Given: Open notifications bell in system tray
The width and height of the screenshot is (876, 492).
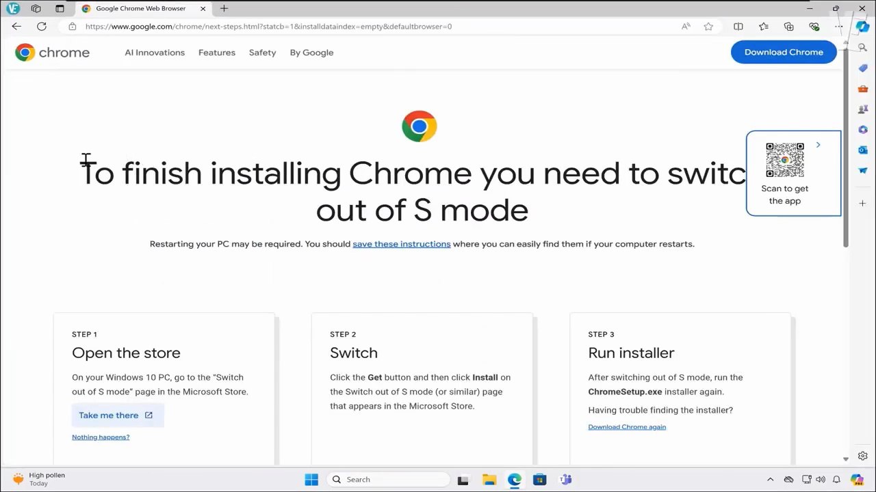Looking at the screenshot, I should [x=836, y=480].
